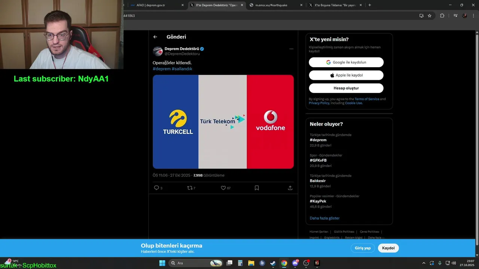479x269 pixels.
Task: Click Google ile kaydolun button
Action: pyautogui.click(x=346, y=62)
